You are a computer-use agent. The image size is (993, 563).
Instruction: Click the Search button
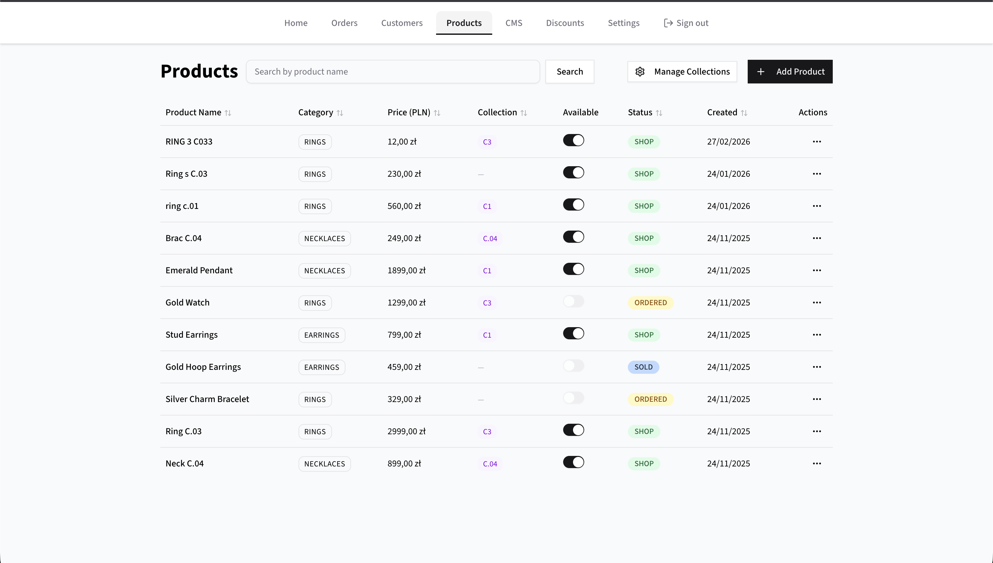(569, 72)
